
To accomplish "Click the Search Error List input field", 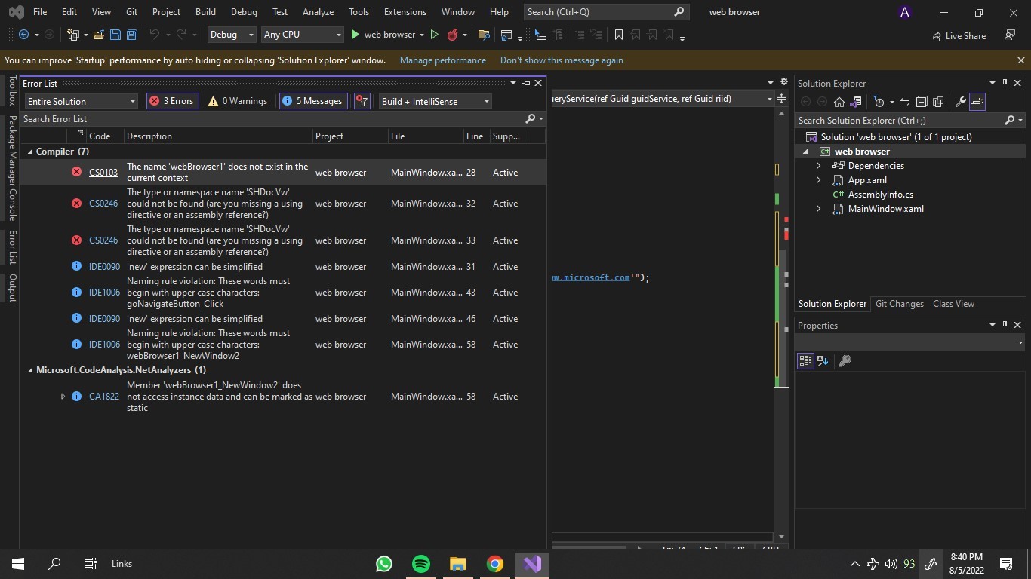I will pos(272,119).
